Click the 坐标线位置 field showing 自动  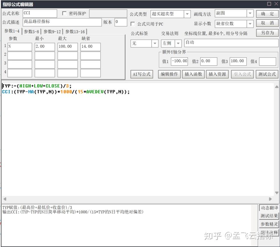coord(231,43)
